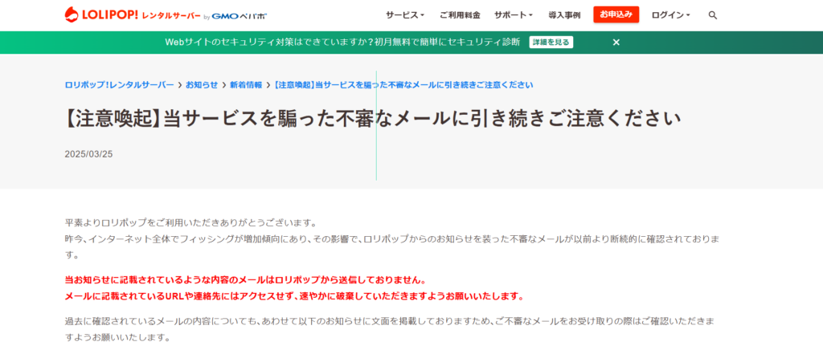The height and width of the screenshot is (346, 823).
Task: Click the red warning line starting 当お知らせに記載
Action: click(x=245, y=279)
